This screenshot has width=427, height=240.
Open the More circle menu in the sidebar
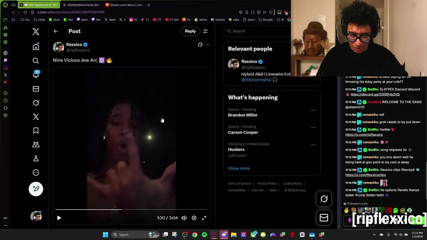coord(36,173)
